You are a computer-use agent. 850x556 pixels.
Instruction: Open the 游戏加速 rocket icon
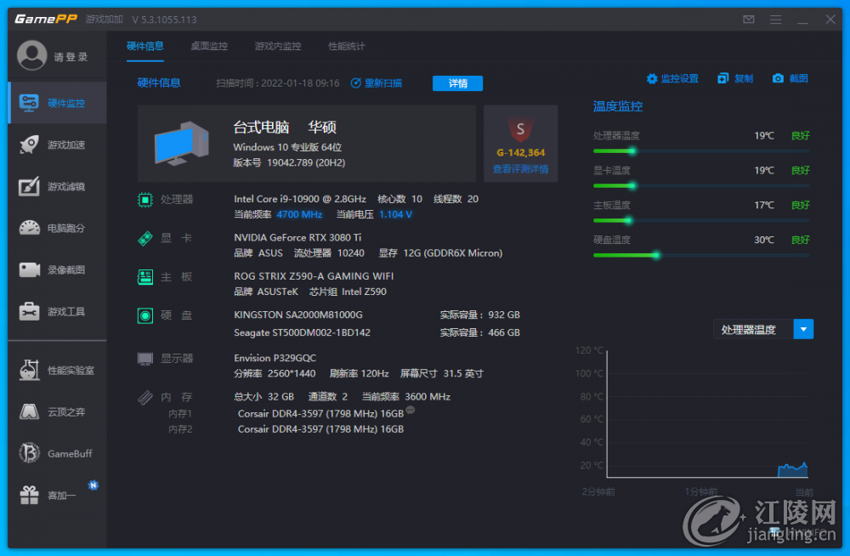[x=29, y=145]
